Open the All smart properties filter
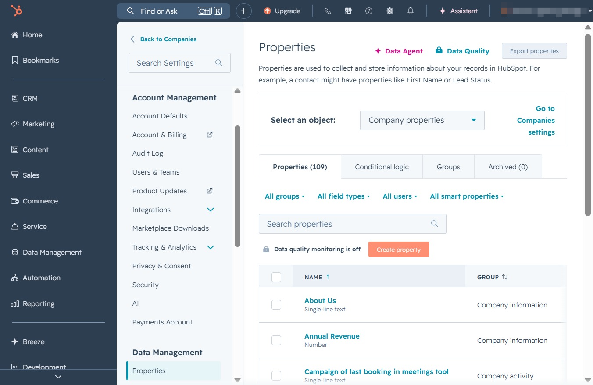This screenshot has width=593, height=385. point(467,196)
